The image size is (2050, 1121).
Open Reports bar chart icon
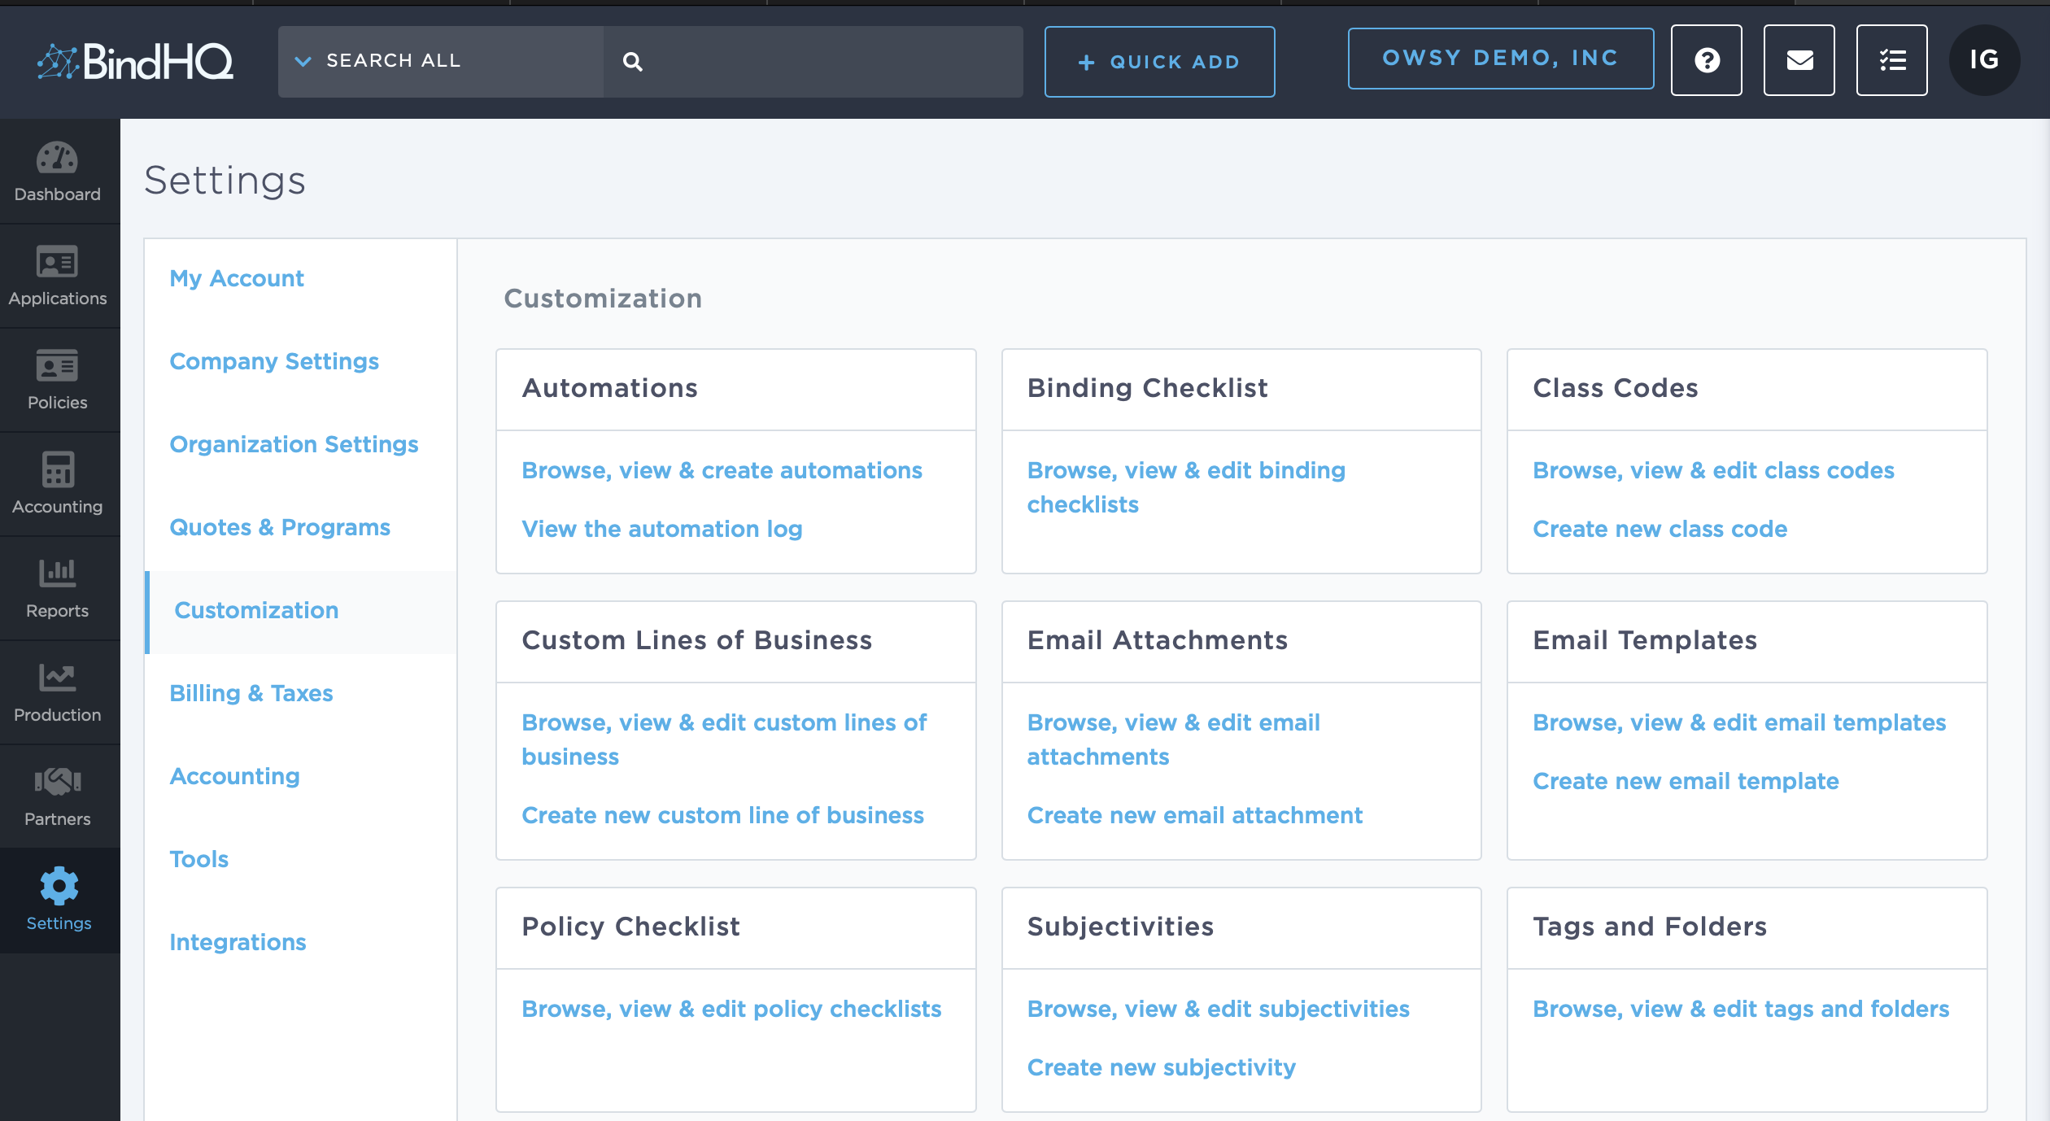[x=57, y=574]
